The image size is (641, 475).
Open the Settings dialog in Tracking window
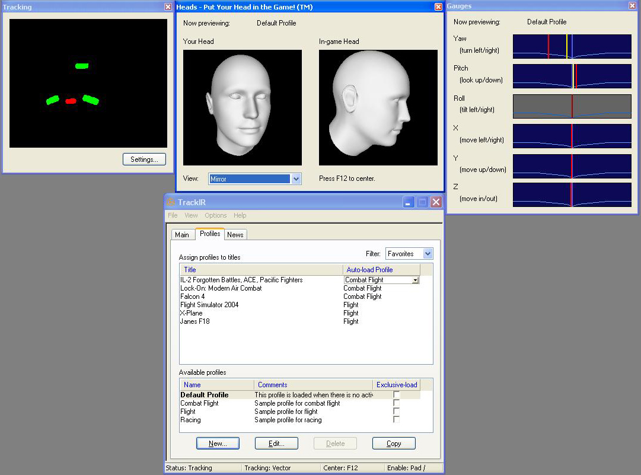click(144, 160)
